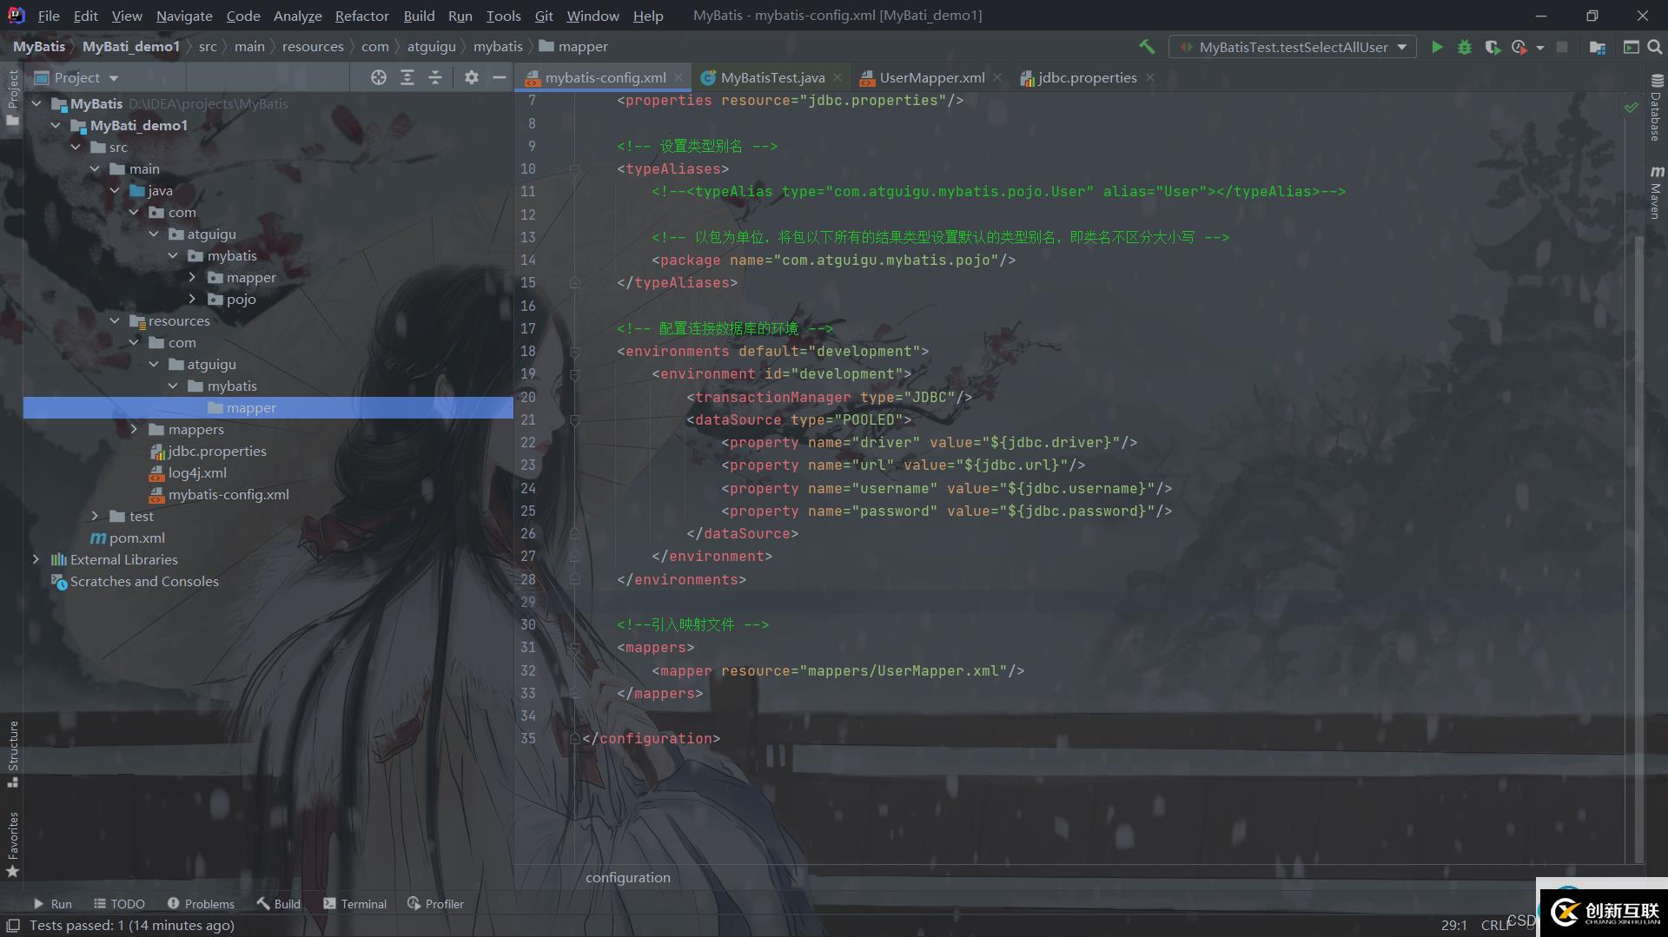Close the jdbc.properties tab
The height and width of the screenshot is (937, 1668).
1150,77
